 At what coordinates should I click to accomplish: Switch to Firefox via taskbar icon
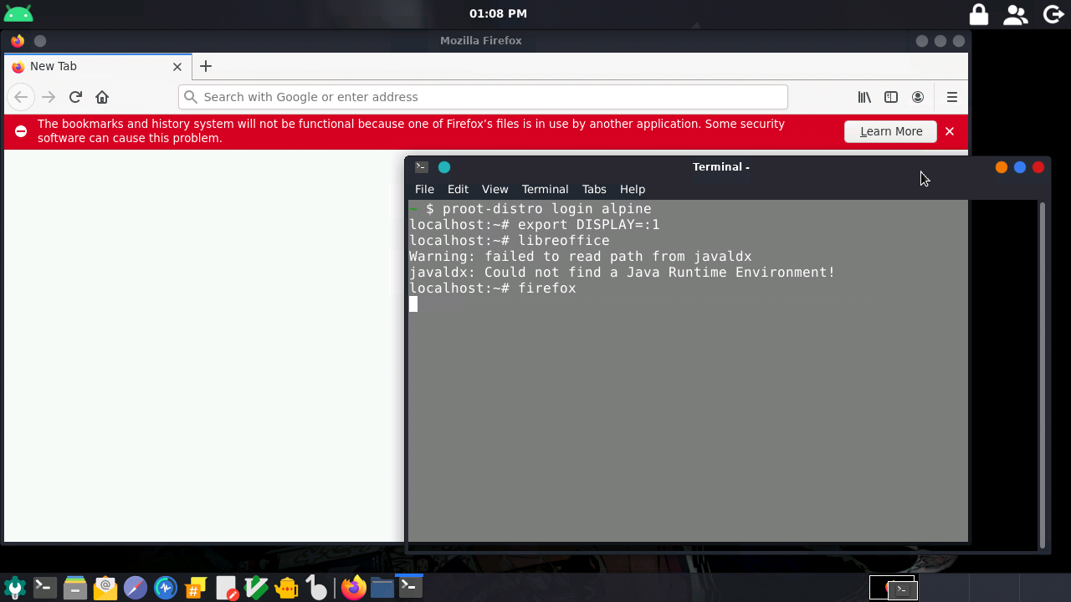(x=354, y=588)
